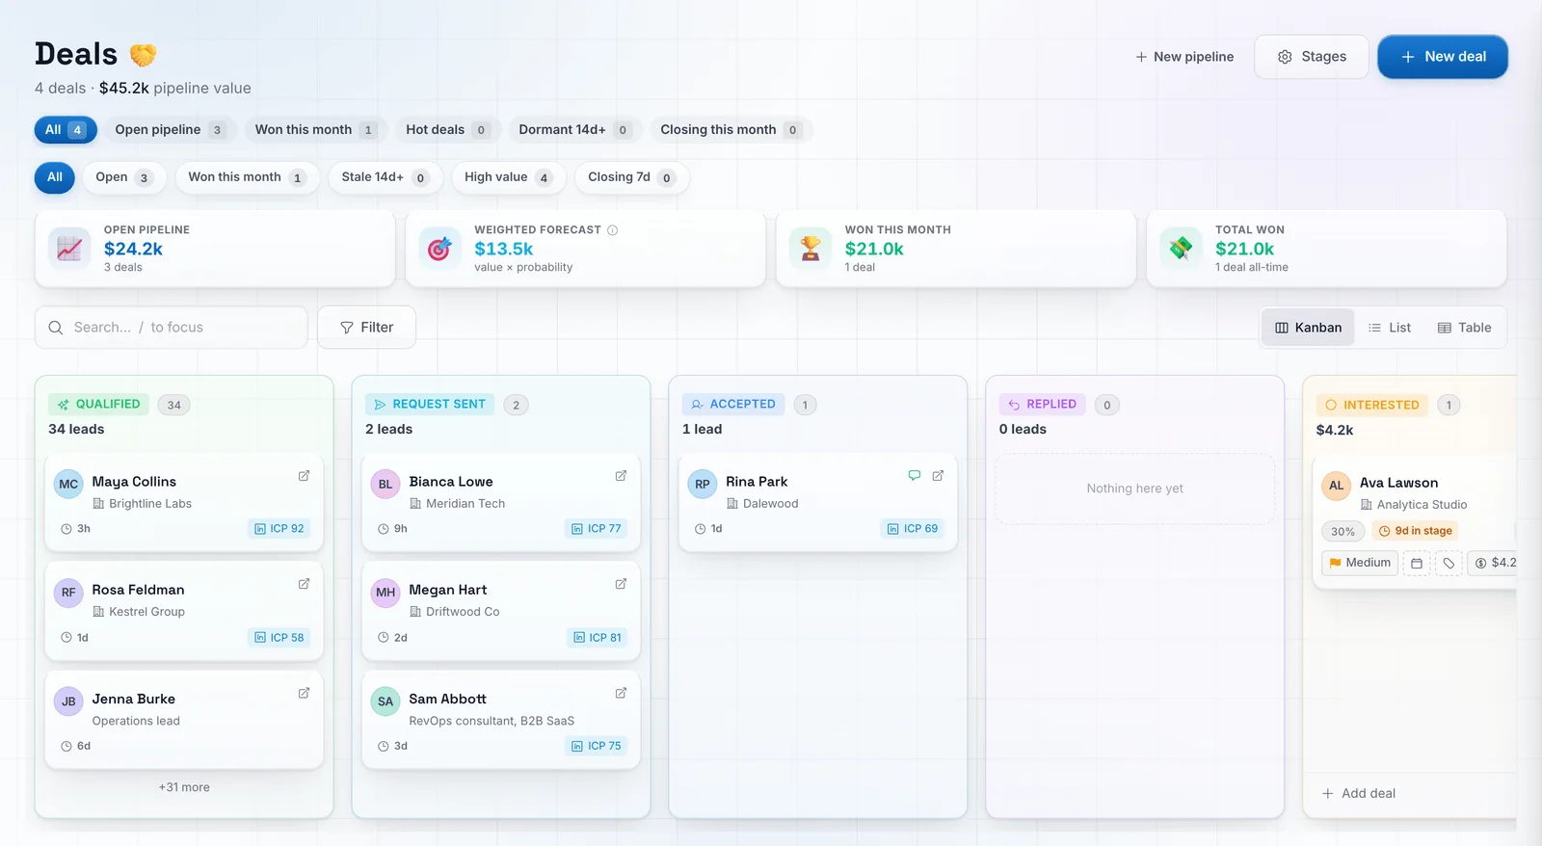Screen dimensions: 1542x846
Task: Click the Search input field
Action: pos(172,328)
